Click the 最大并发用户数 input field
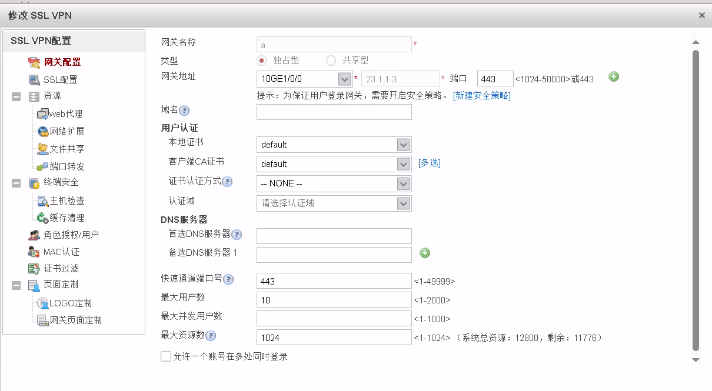 pyautogui.click(x=334, y=318)
